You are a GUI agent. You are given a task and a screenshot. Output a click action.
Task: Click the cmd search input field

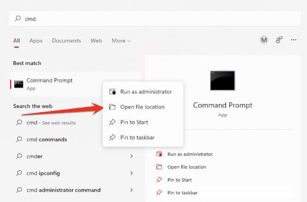[x=155, y=18]
